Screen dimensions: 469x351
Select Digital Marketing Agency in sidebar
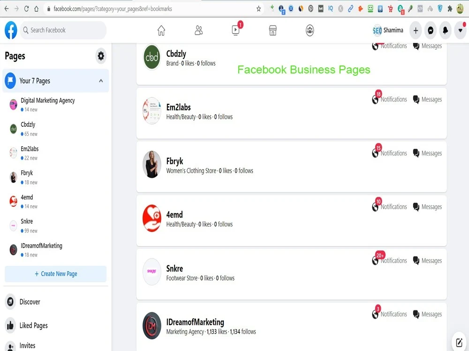(x=56, y=104)
